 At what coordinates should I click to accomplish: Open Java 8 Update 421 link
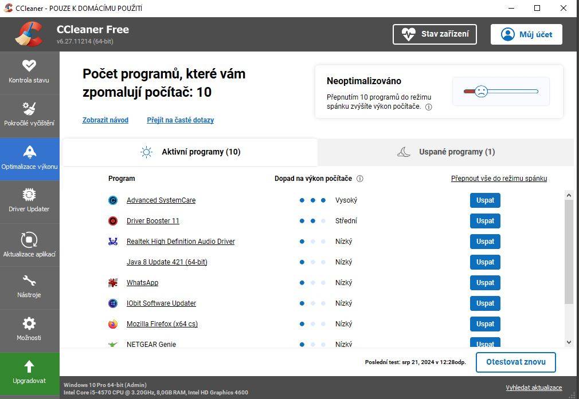point(167,262)
